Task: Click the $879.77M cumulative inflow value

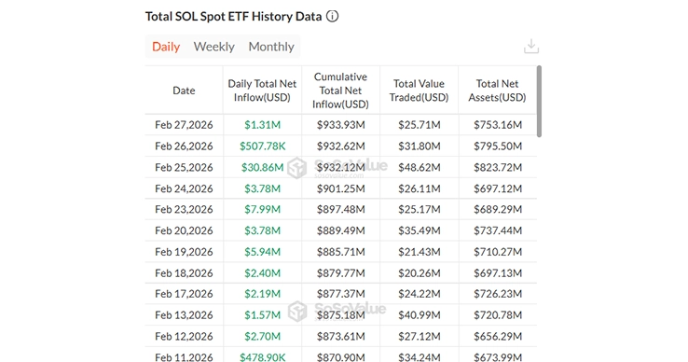Action: 341,272
